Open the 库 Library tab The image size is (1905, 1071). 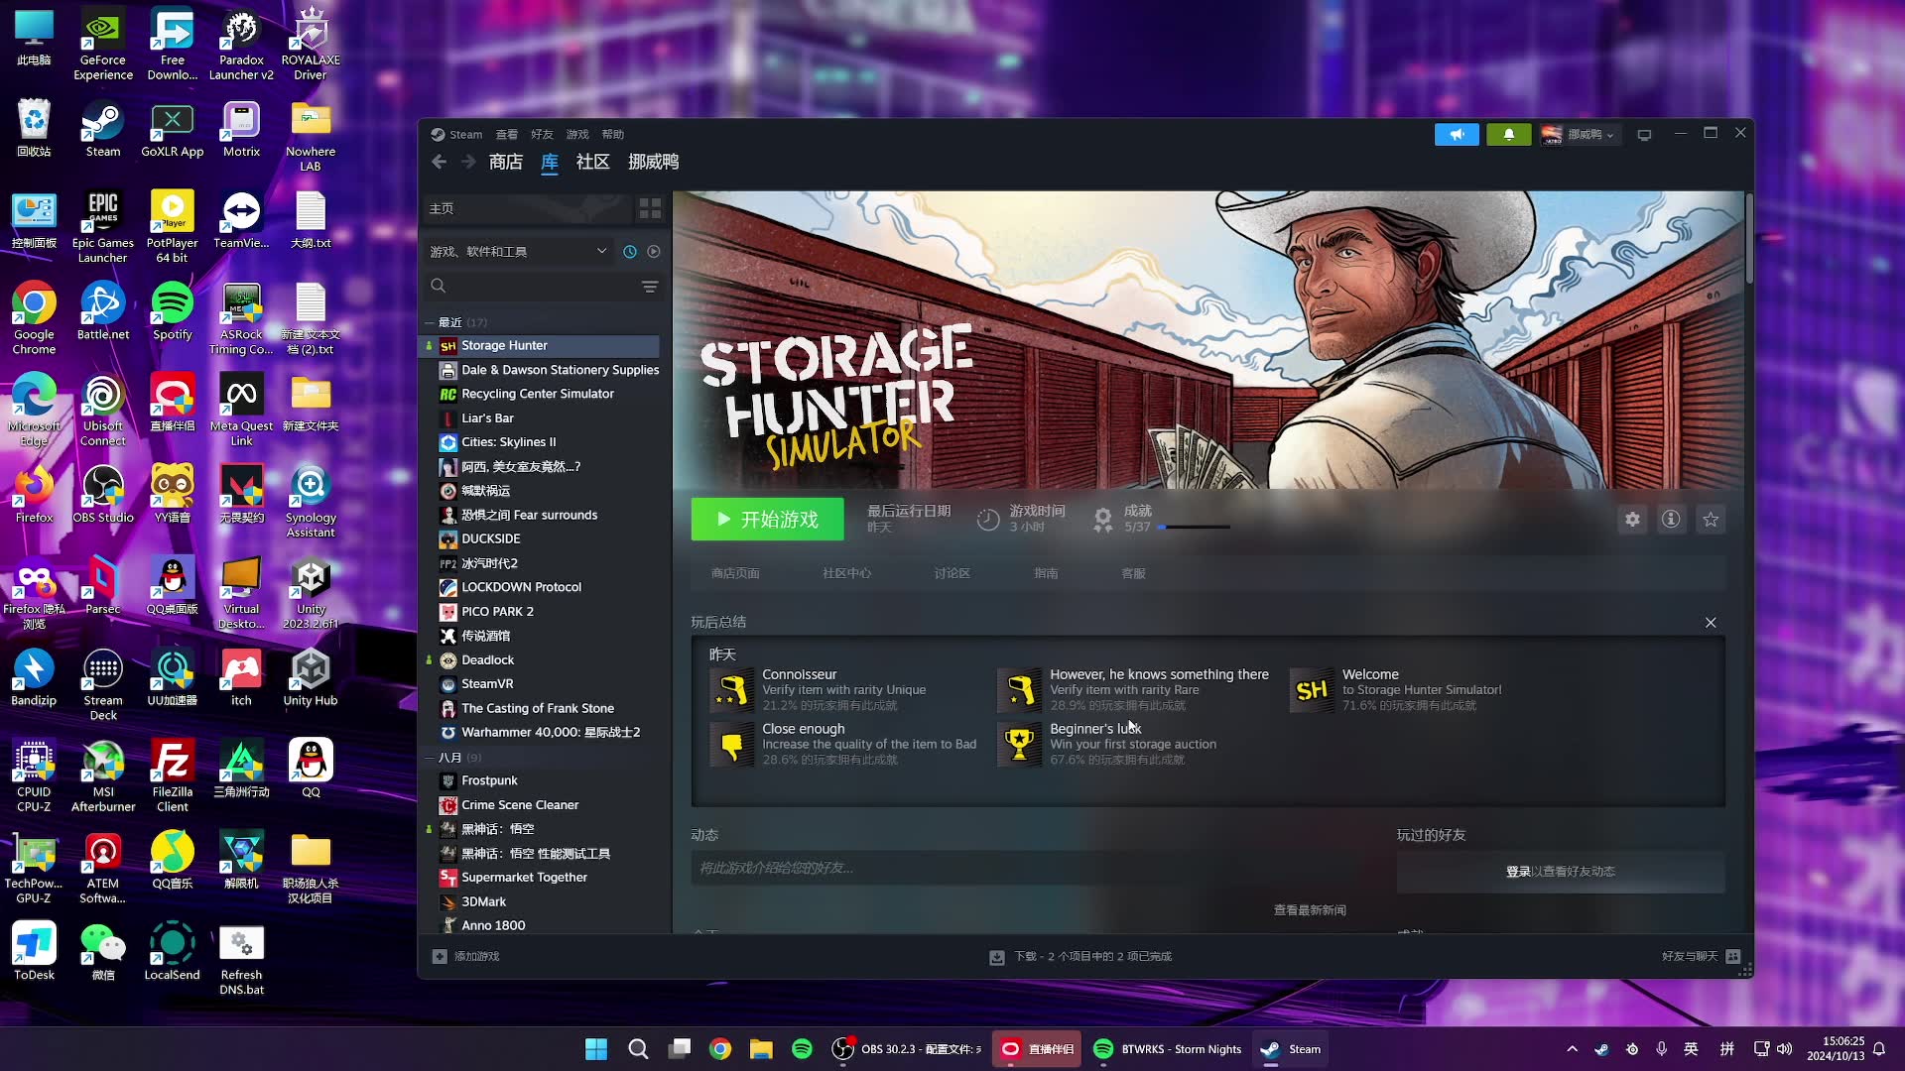coord(550,162)
